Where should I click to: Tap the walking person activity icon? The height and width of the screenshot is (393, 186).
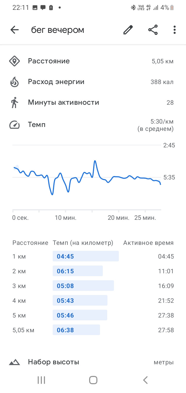[x=15, y=103]
